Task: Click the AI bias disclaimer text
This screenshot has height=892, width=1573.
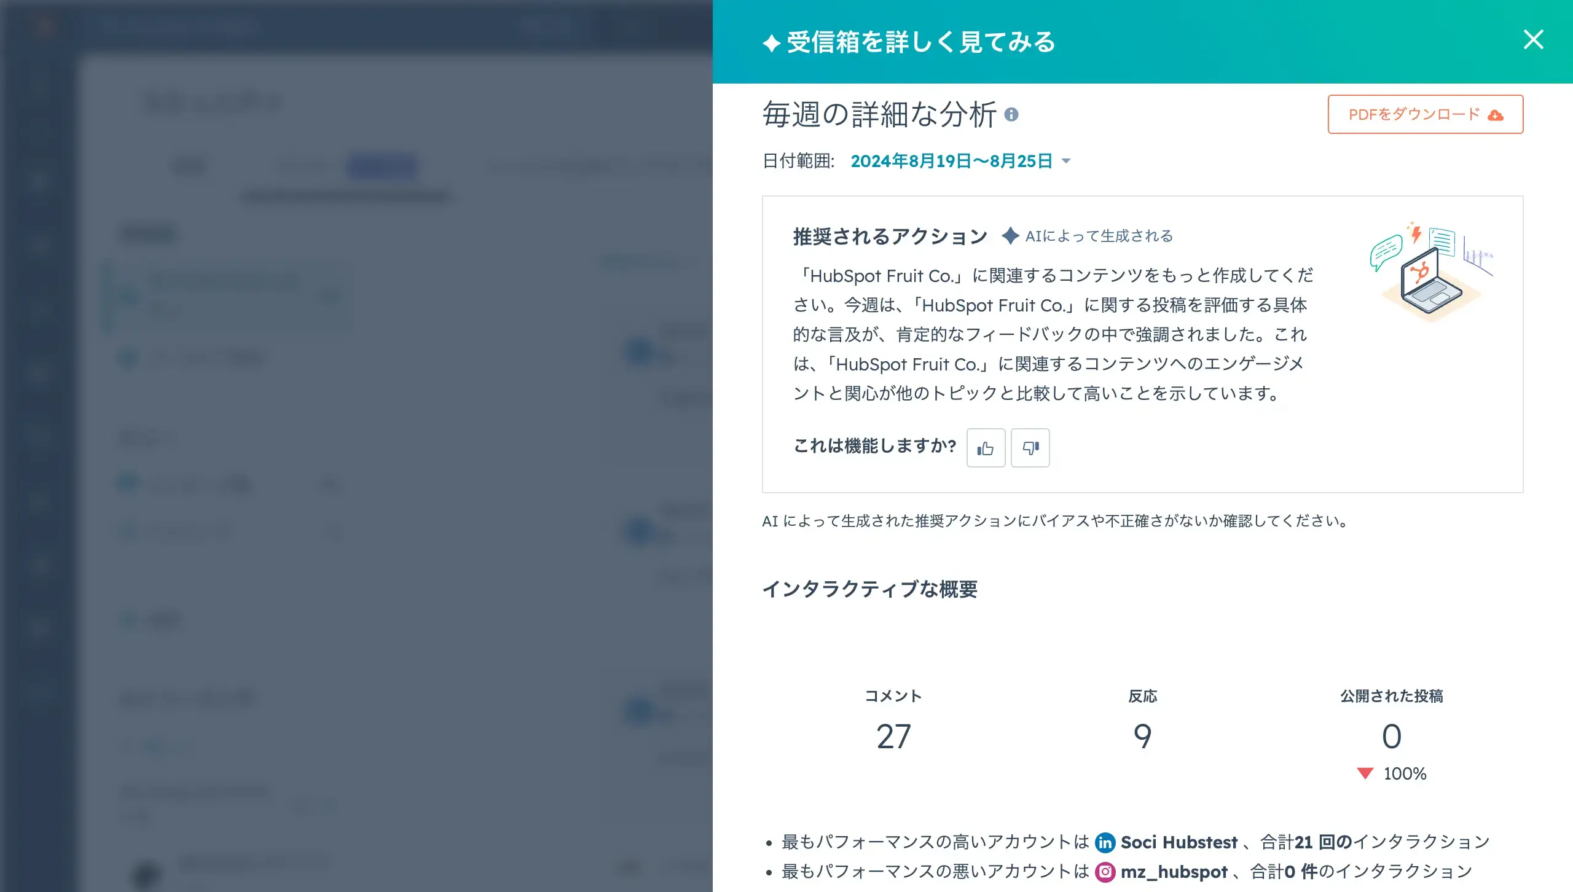Action: [1057, 521]
